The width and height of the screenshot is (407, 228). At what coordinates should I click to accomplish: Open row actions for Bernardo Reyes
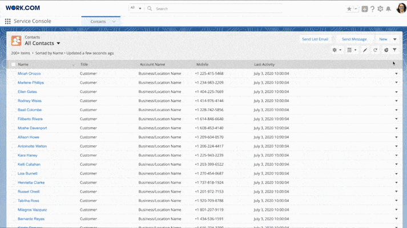(396, 219)
